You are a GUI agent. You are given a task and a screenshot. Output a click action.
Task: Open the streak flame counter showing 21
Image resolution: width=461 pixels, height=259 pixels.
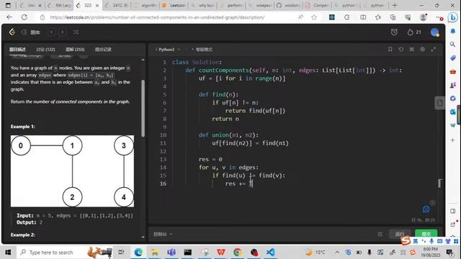coord(414,32)
